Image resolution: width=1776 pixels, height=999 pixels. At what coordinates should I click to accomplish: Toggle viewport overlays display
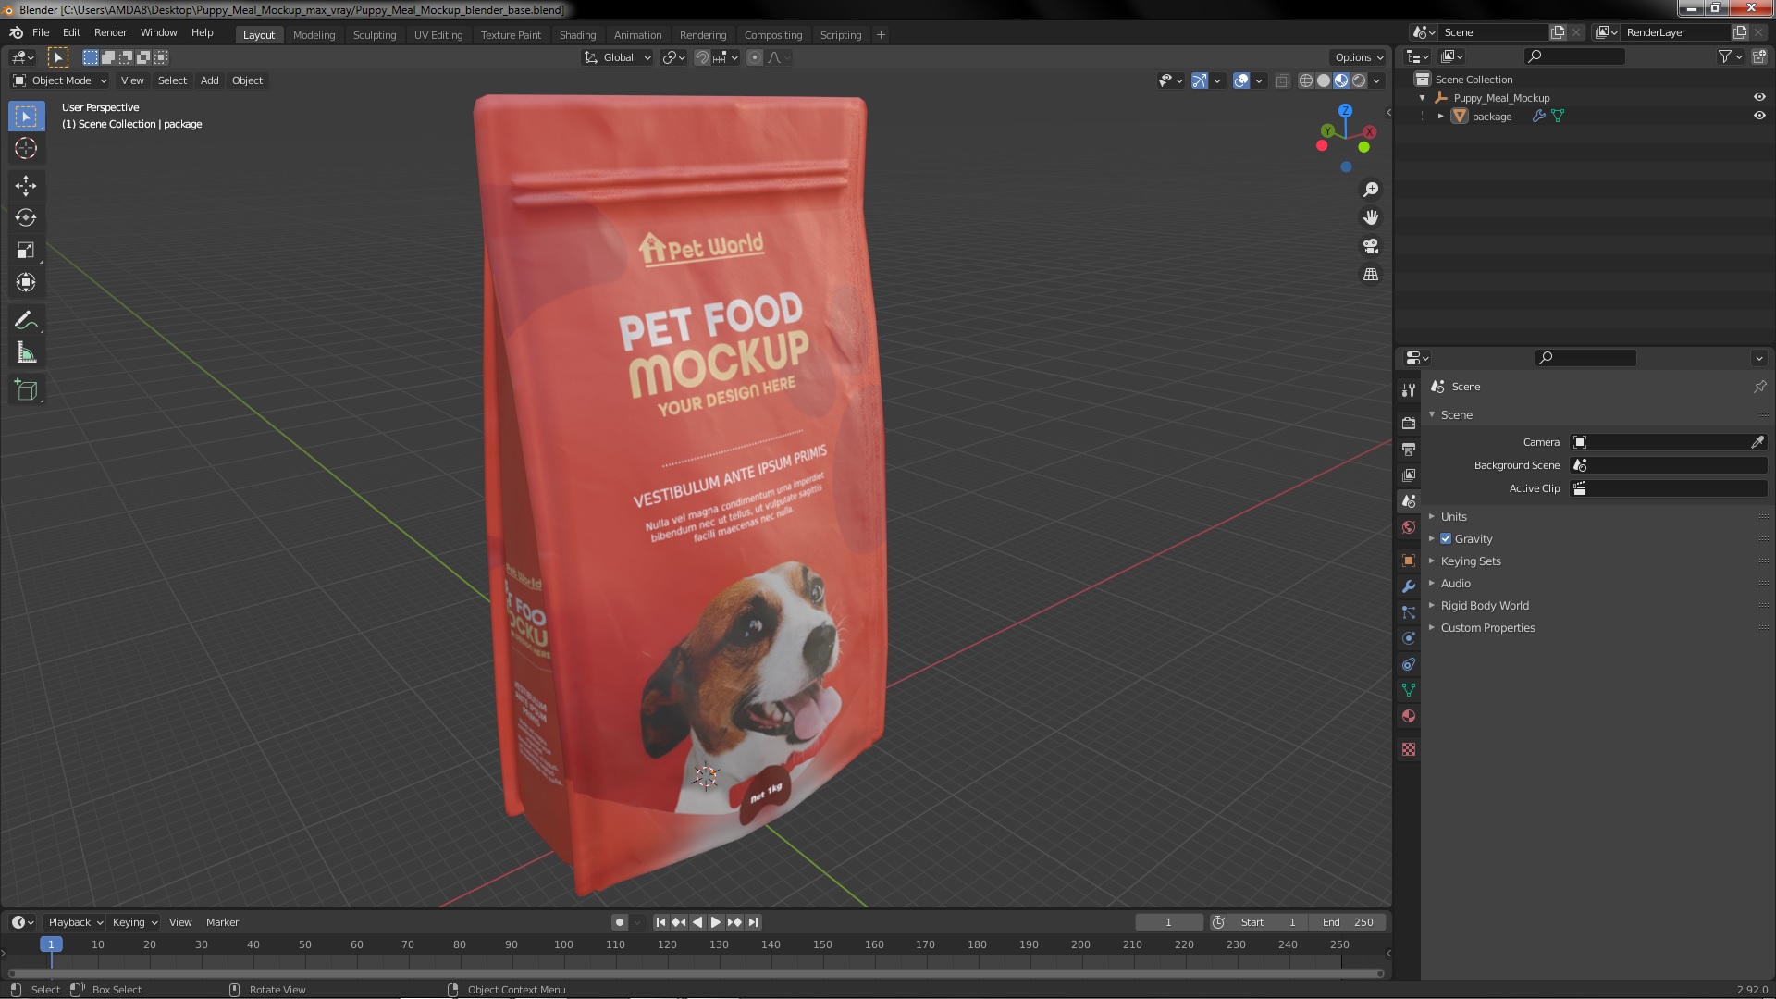tap(1241, 80)
